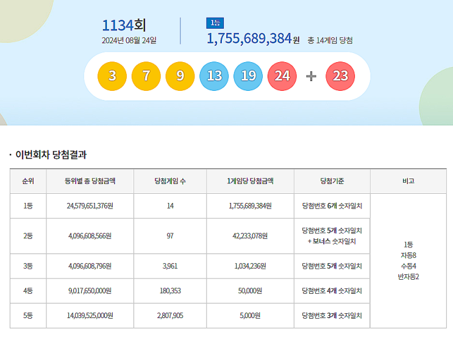
Task: Click the 비고 column header
Action: point(408,181)
